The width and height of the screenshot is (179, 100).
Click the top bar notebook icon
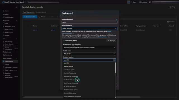129,2
